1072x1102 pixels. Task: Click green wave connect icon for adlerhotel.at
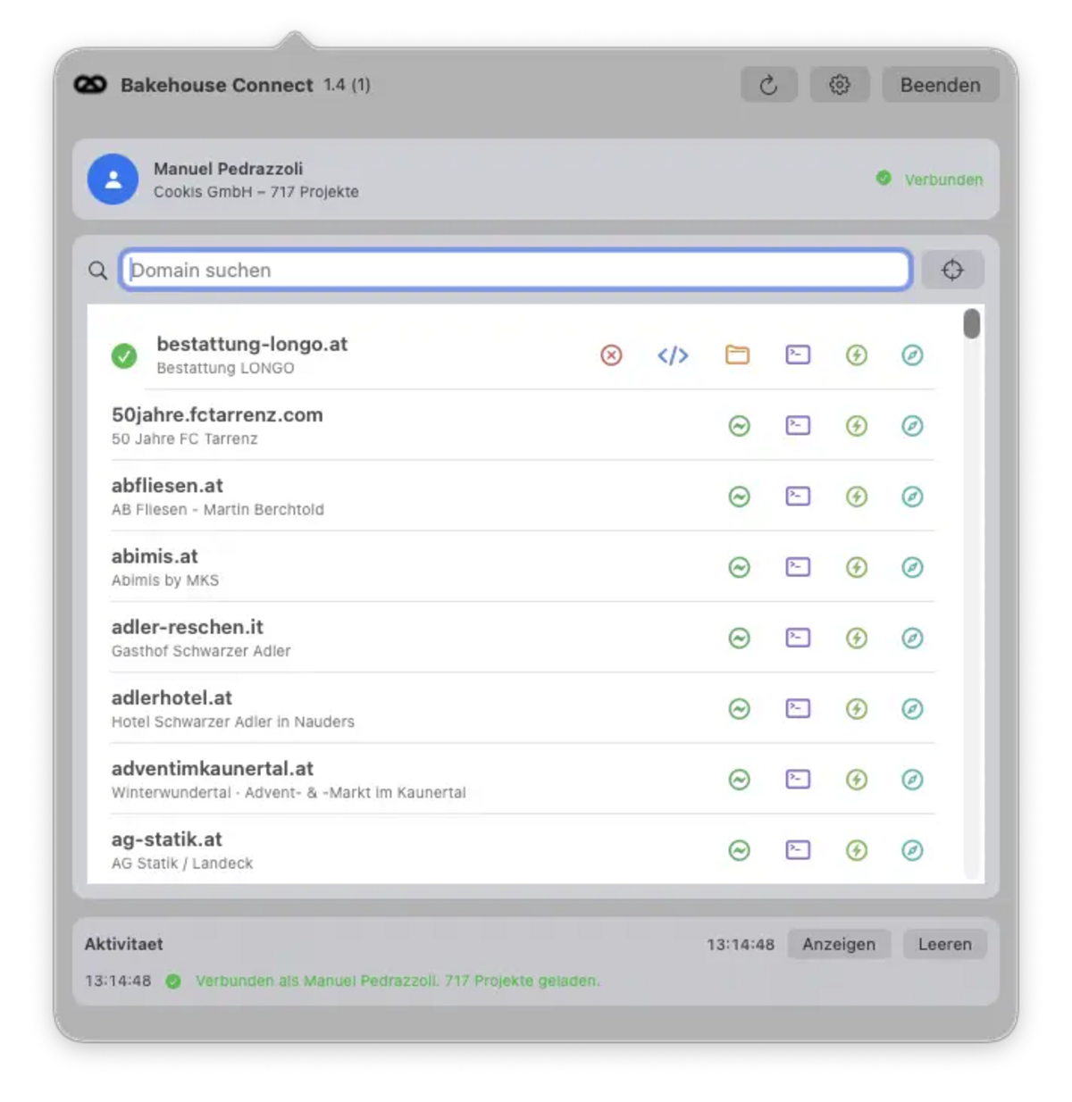[x=739, y=708]
